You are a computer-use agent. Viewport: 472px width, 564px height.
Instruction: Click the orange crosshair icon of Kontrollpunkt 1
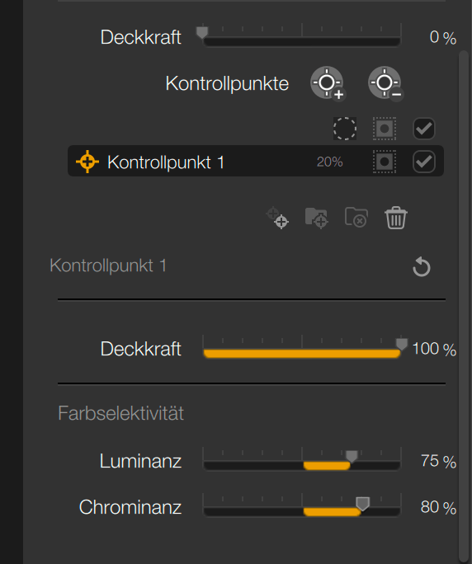(87, 162)
